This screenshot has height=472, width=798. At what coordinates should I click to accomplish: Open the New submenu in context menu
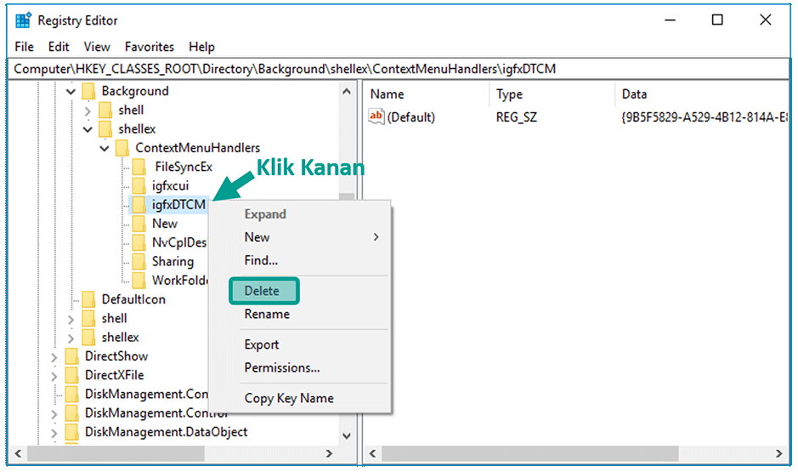point(300,237)
